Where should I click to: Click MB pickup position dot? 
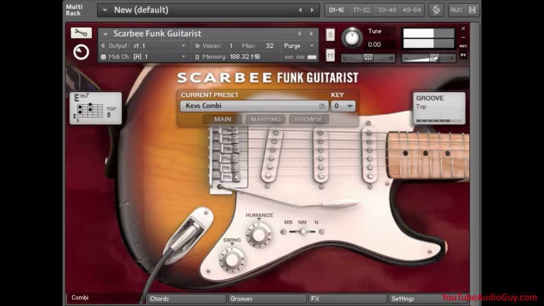point(283,232)
